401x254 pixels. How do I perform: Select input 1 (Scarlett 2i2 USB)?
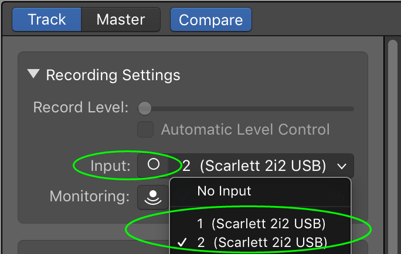coord(261,224)
